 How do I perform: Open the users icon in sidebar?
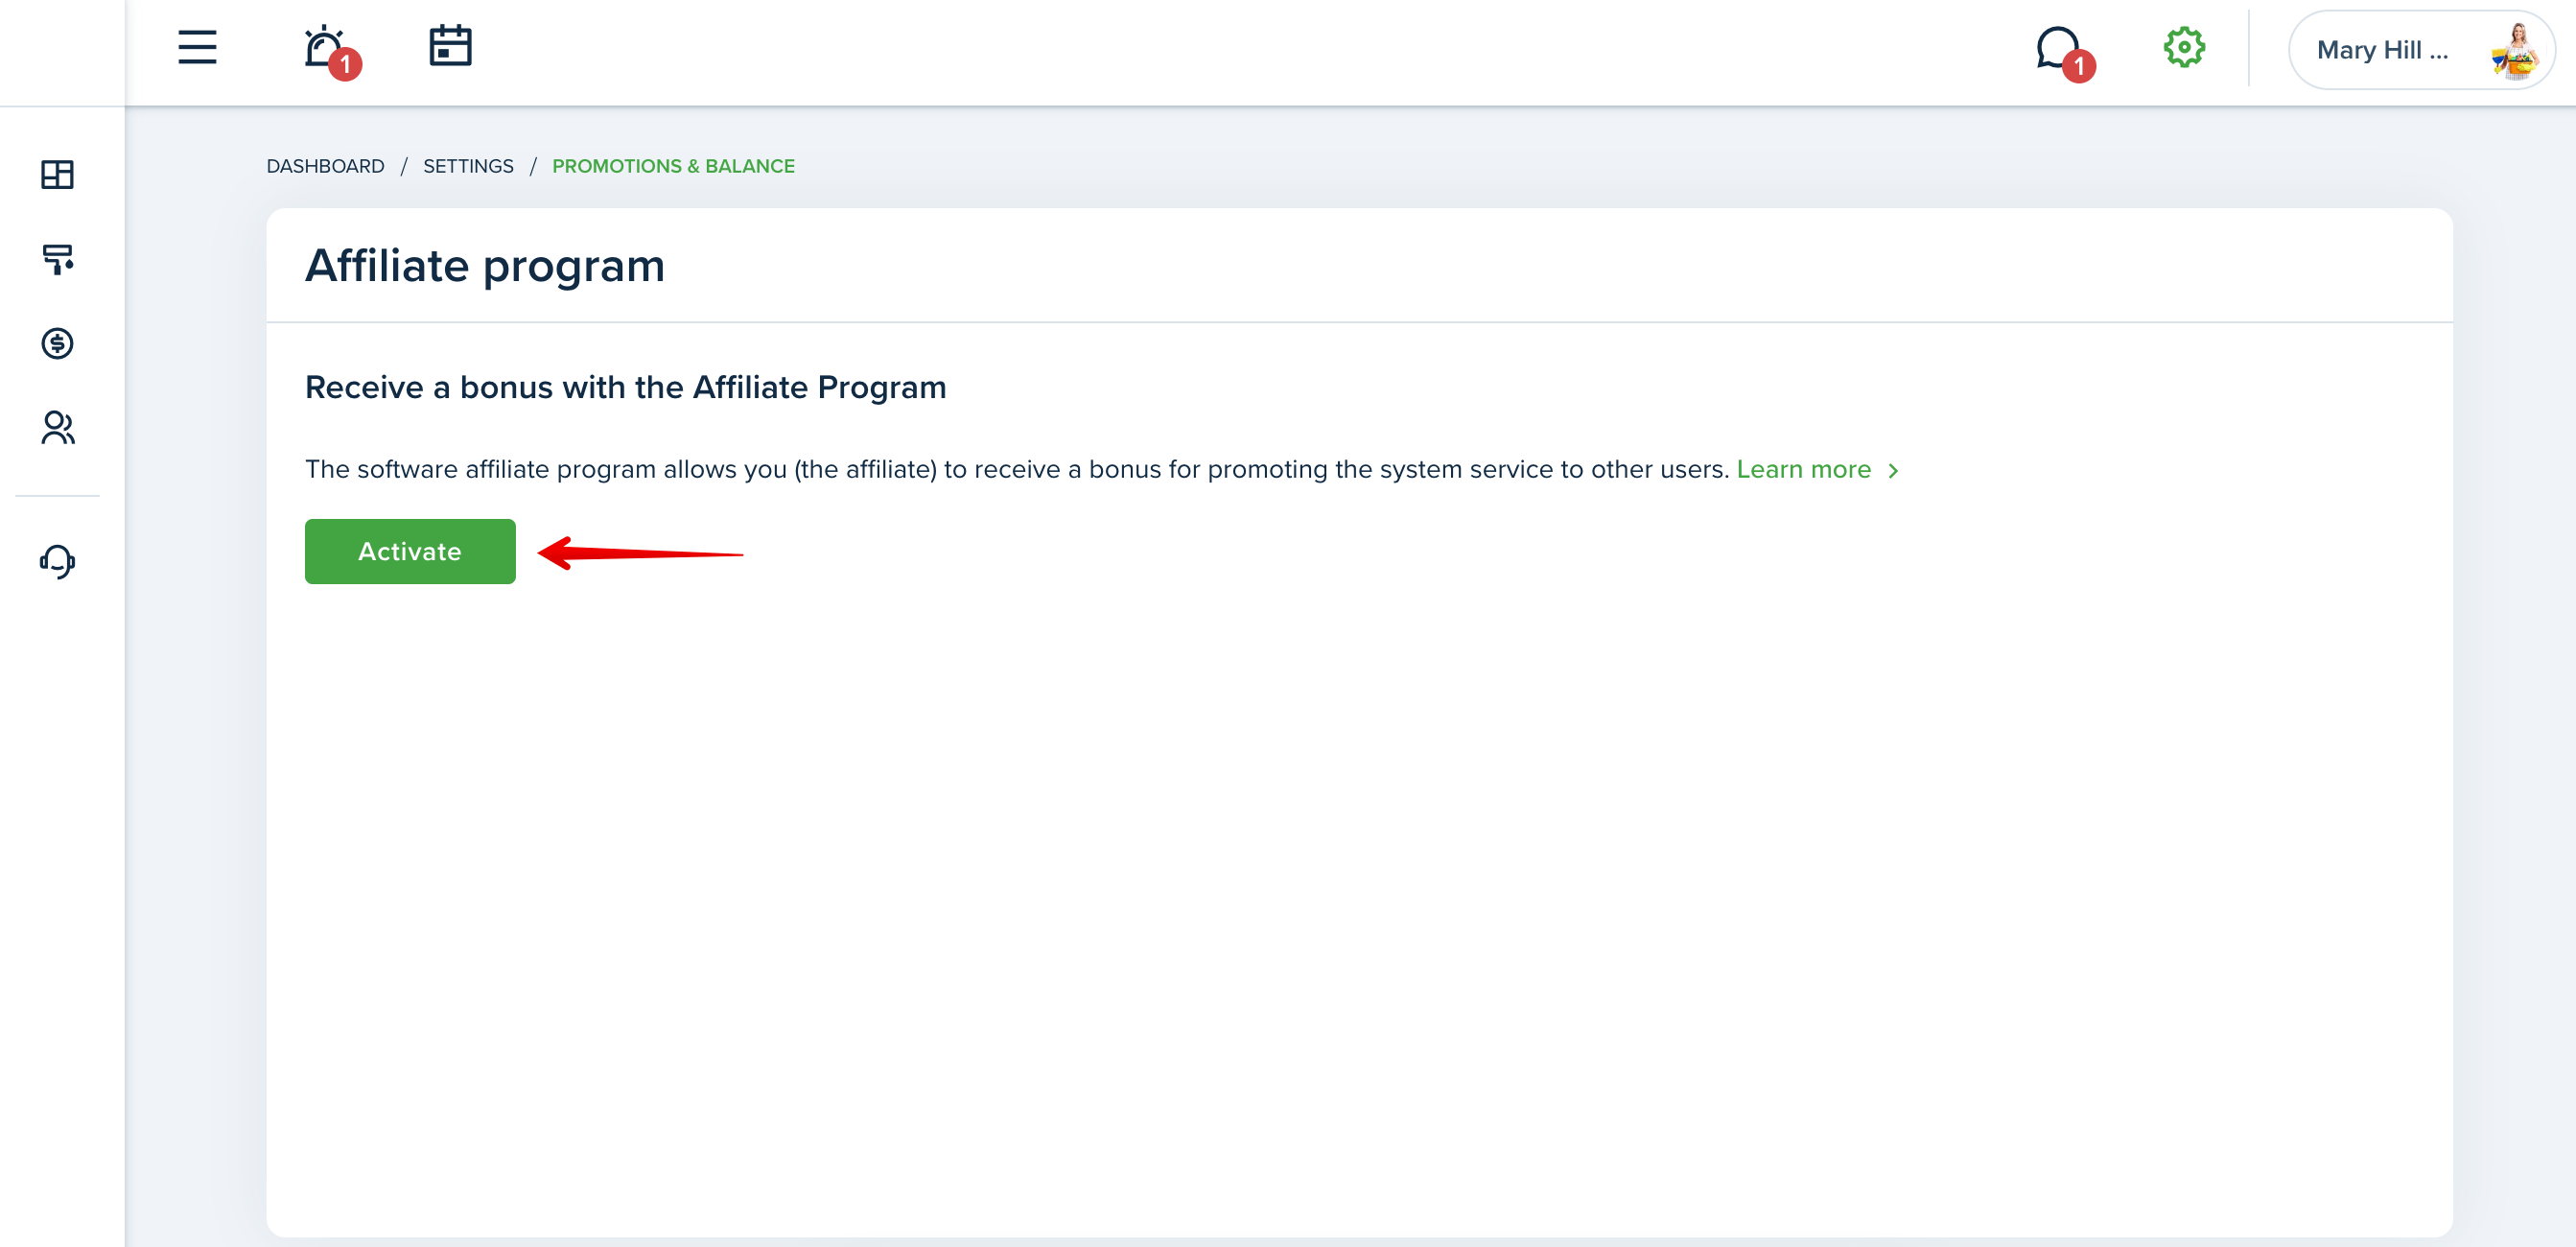point(57,428)
